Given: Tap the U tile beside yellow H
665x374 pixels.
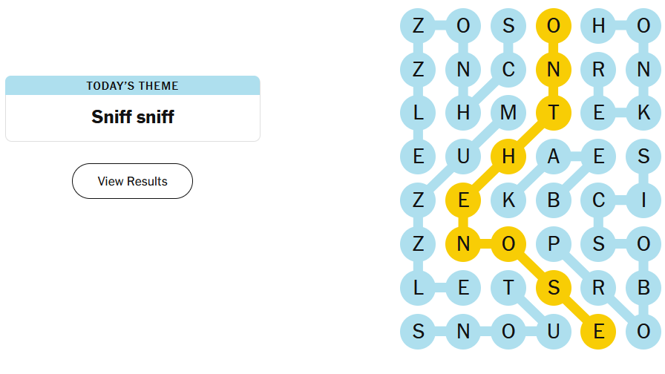Looking at the screenshot, I should pos(463,156).
